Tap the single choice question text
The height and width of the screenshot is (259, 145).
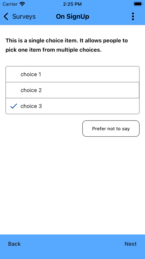(x=67, y=45)
